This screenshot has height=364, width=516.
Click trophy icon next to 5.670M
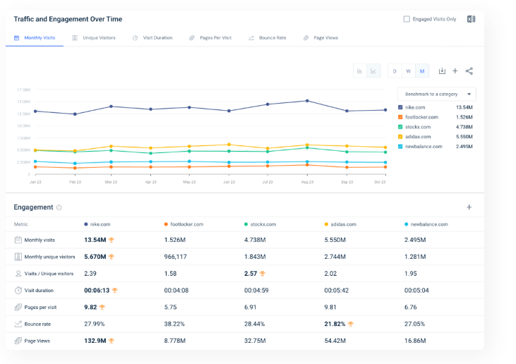tap(112, 257)
